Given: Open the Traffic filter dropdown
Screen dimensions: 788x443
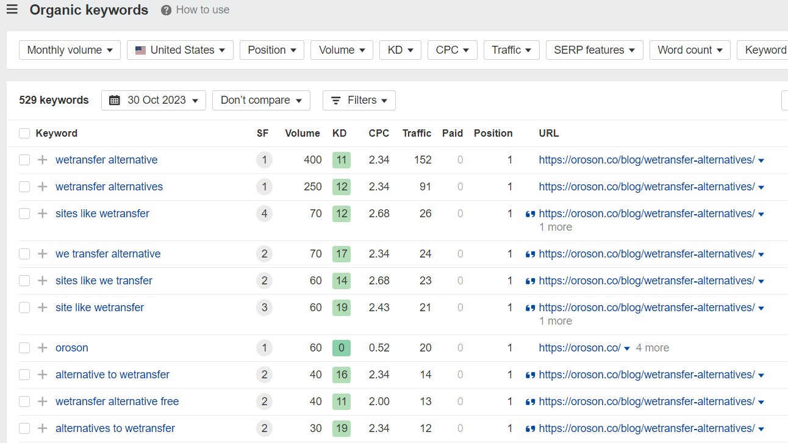Looking at the screenshot, I should (512, 50).
